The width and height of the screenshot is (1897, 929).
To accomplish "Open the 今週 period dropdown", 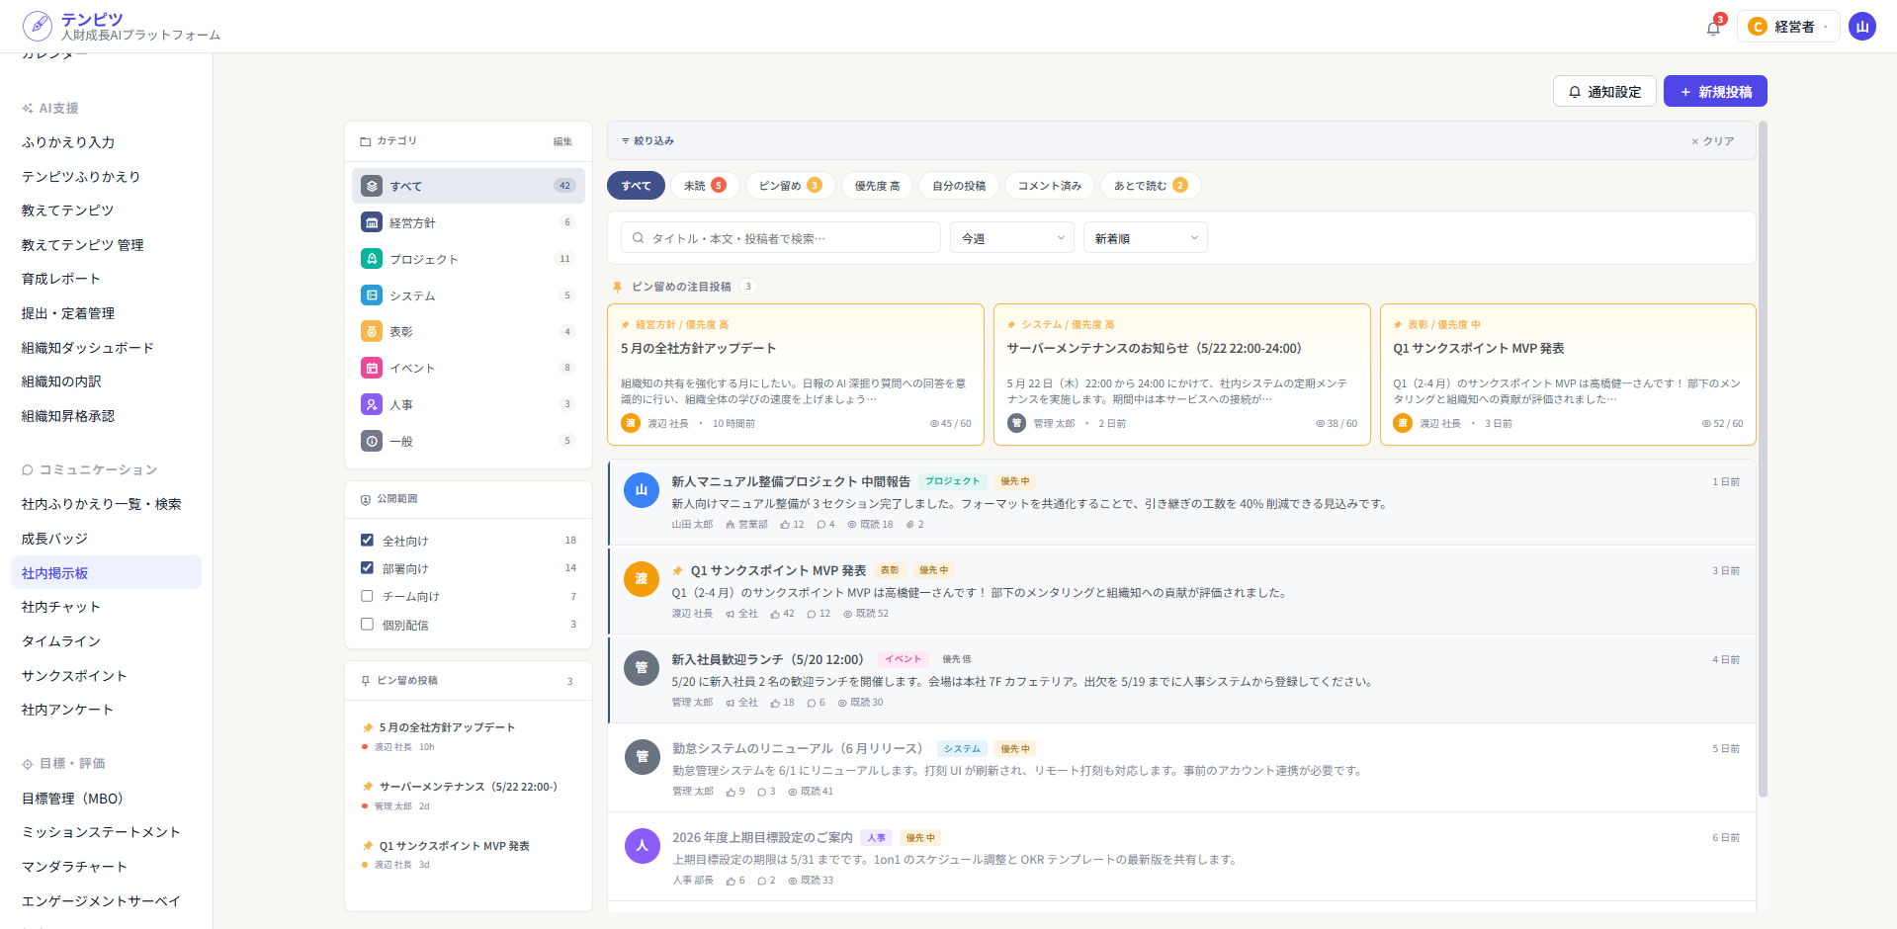I will click(x=1012, y=238).
